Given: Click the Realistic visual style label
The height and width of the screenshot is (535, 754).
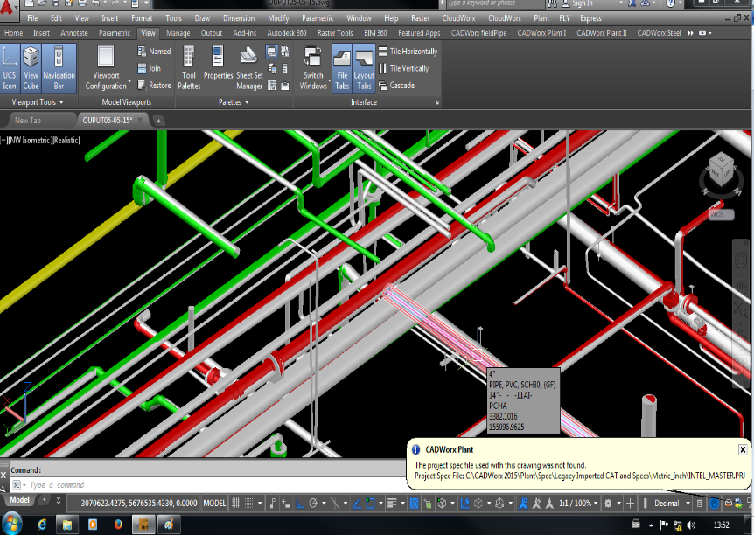Looking at the screenshot, I should pos(66,141).
